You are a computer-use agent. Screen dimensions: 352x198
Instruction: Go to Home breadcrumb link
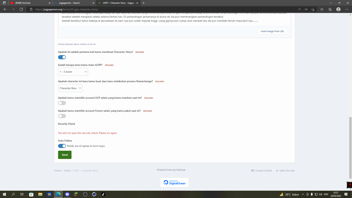click(57, 170)
